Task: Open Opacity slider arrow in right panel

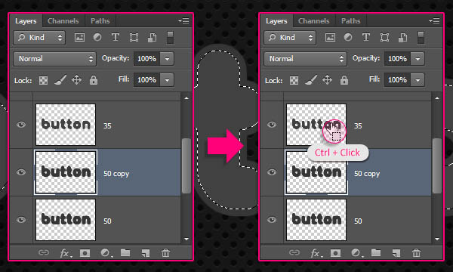Action: coord(418,59)
